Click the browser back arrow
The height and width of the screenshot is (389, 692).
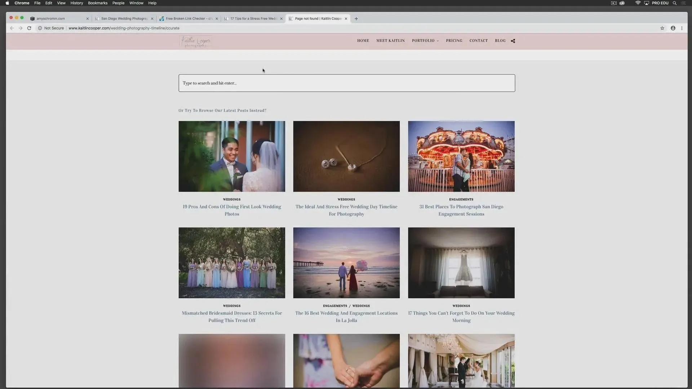(12, 28)
